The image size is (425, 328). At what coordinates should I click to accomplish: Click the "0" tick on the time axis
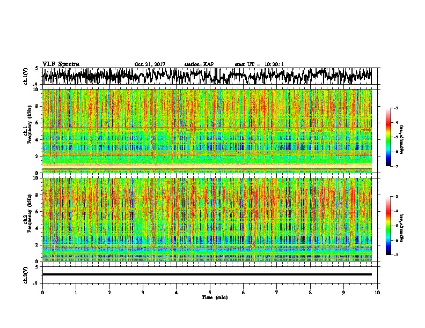(42, 293)
